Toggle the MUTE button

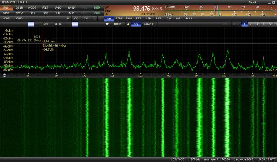pos(58,24)
